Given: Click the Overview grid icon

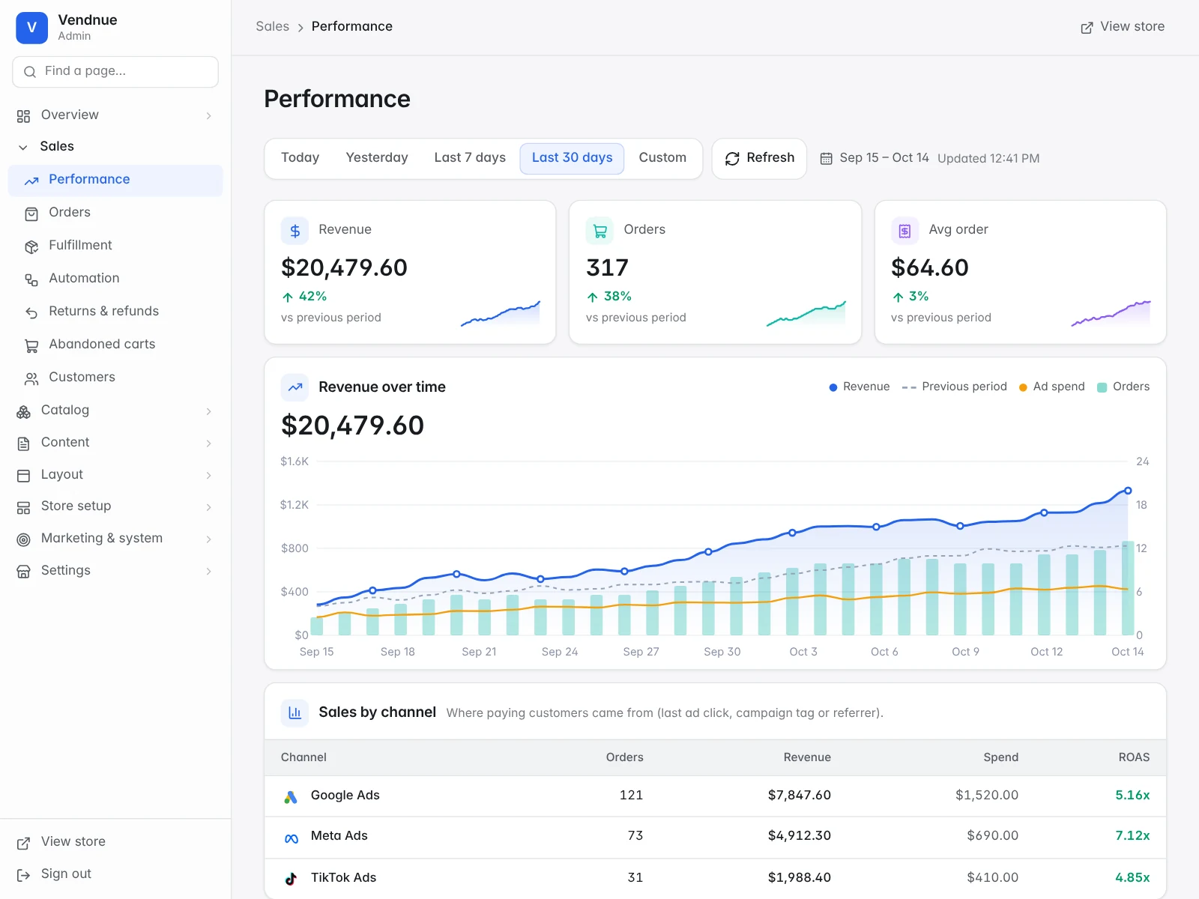Looking at the screenshot, I should click(23, 116).
